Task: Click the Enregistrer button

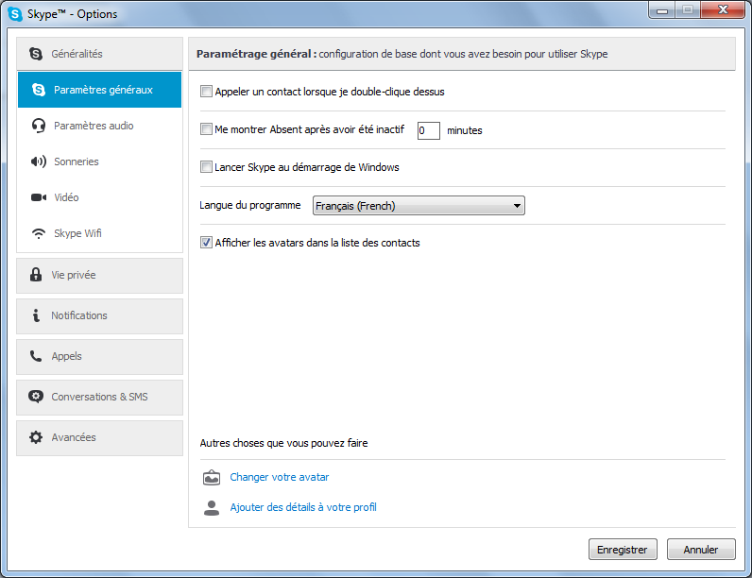Action: (623, 550)
